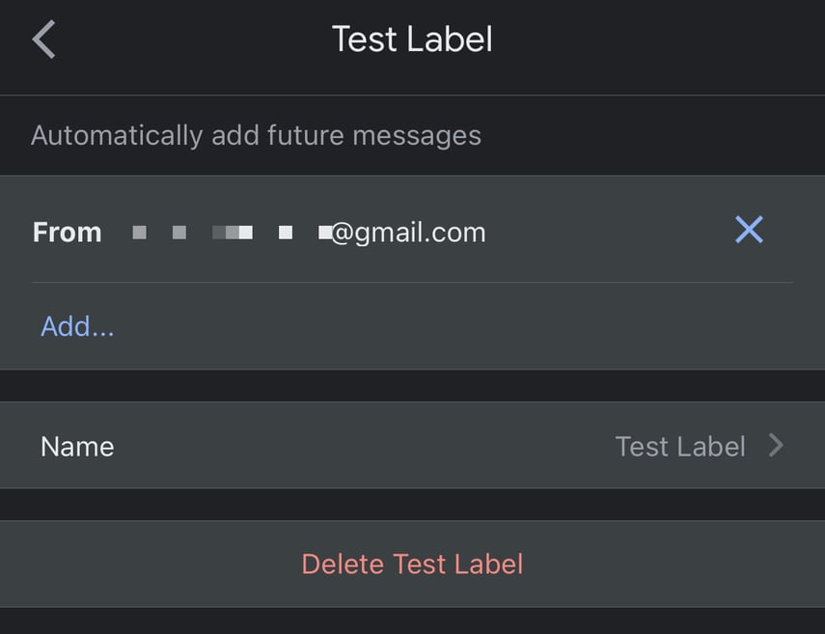Tap blank space between email and X
825x634 pixels.
click(x=608, y=232)
